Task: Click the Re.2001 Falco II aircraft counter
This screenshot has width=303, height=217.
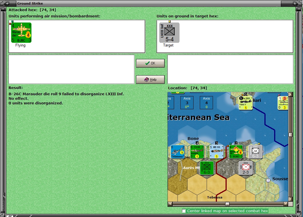Action: coord(246,103)
